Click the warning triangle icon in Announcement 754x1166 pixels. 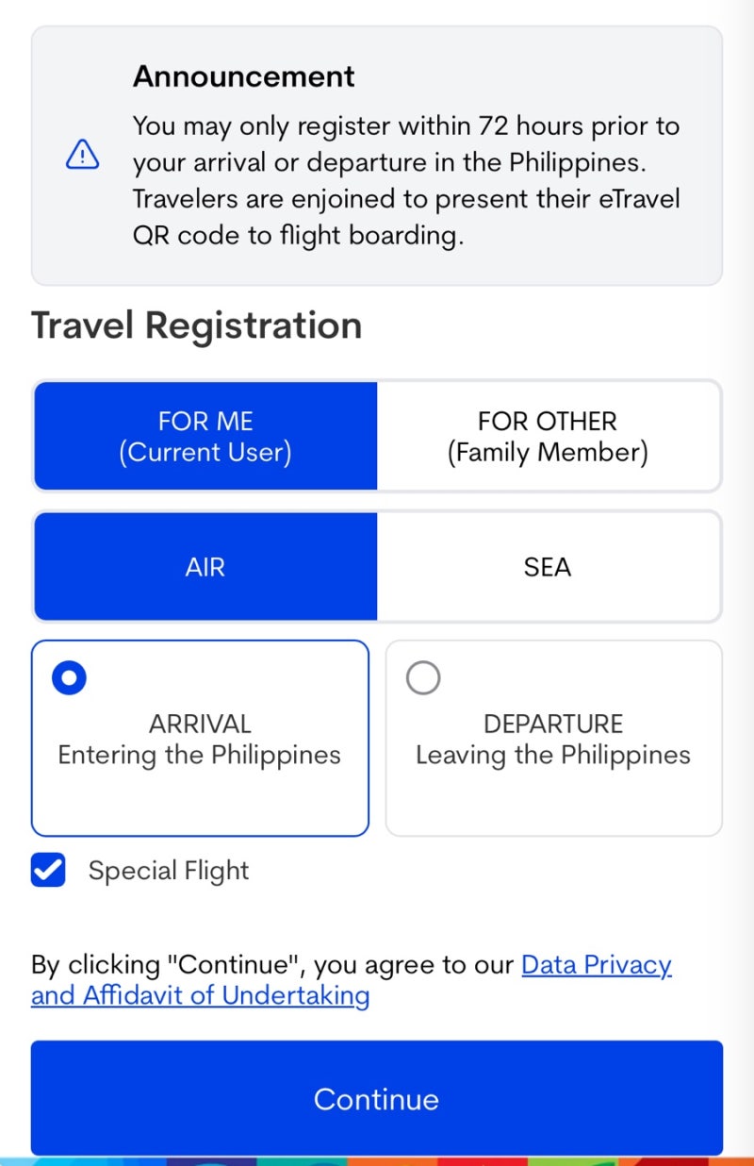coord(82,155)
